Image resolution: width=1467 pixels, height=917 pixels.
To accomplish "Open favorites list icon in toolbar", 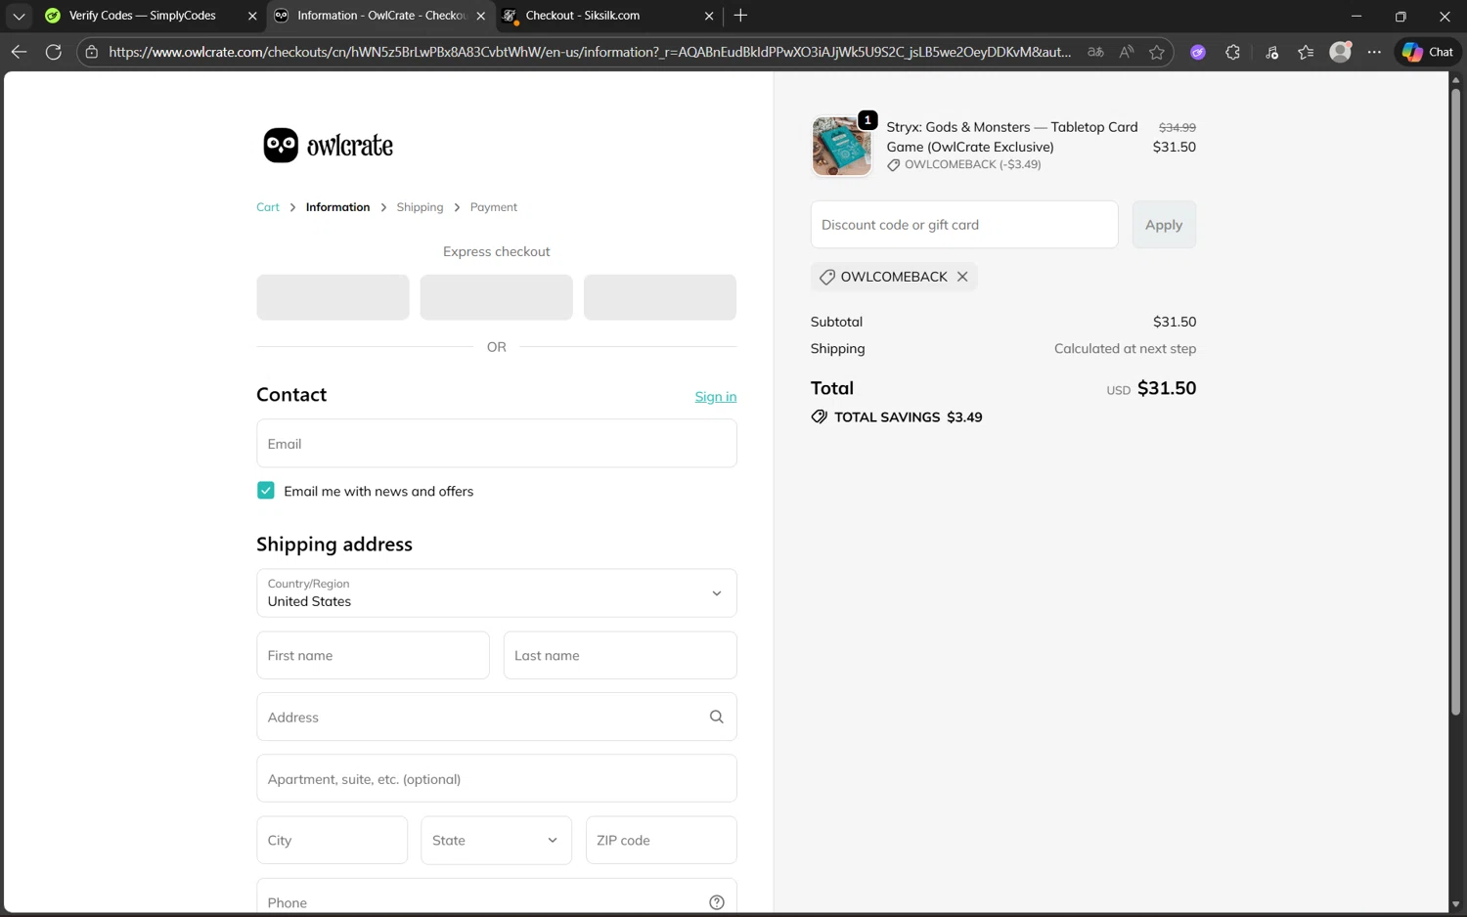I will (1306, 52).
